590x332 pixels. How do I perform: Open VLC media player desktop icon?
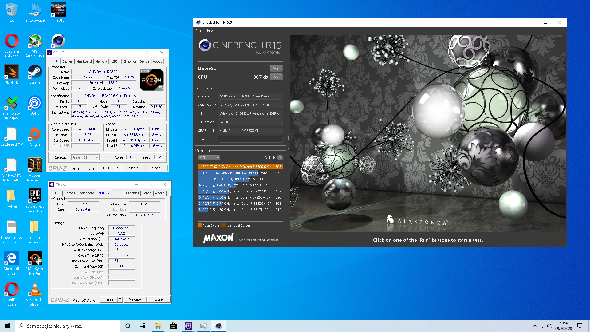(35, 294)
